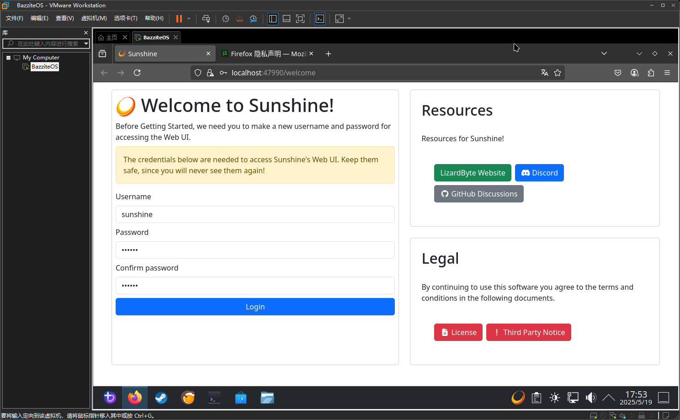Open the file manager from taskbar
The image size is (680, 420).
pos(267,398)
